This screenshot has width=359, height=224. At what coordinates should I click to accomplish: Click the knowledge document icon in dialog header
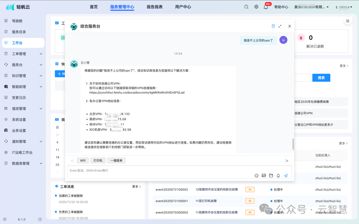coord(273,26)
